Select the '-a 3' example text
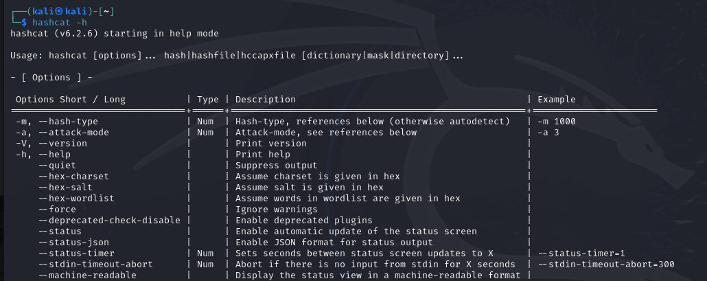This screenshot has height=281, width=707. pyautogui.click(x=548, y=132)
